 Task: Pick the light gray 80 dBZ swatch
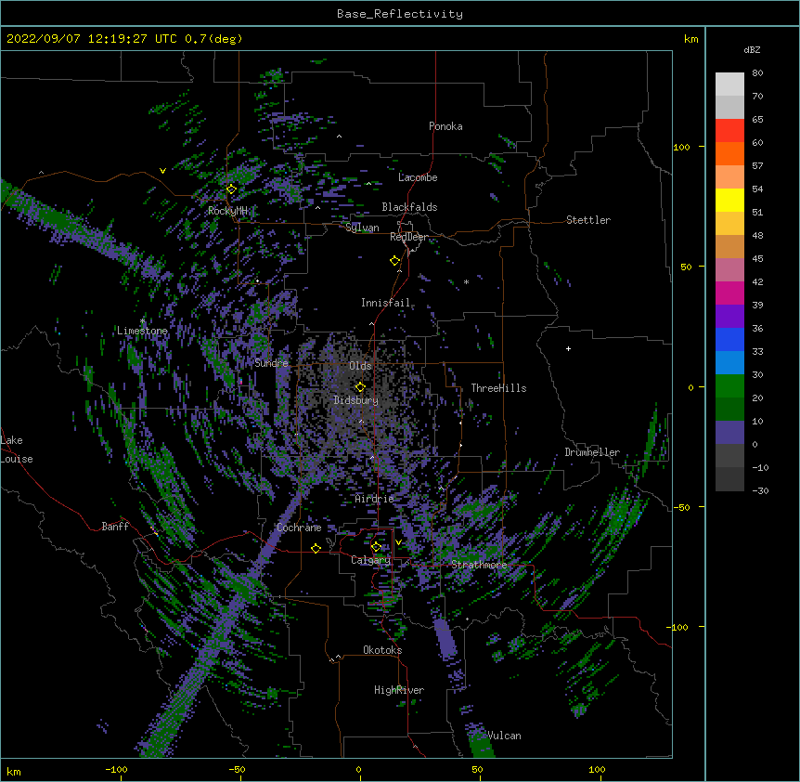pos(729,84)
